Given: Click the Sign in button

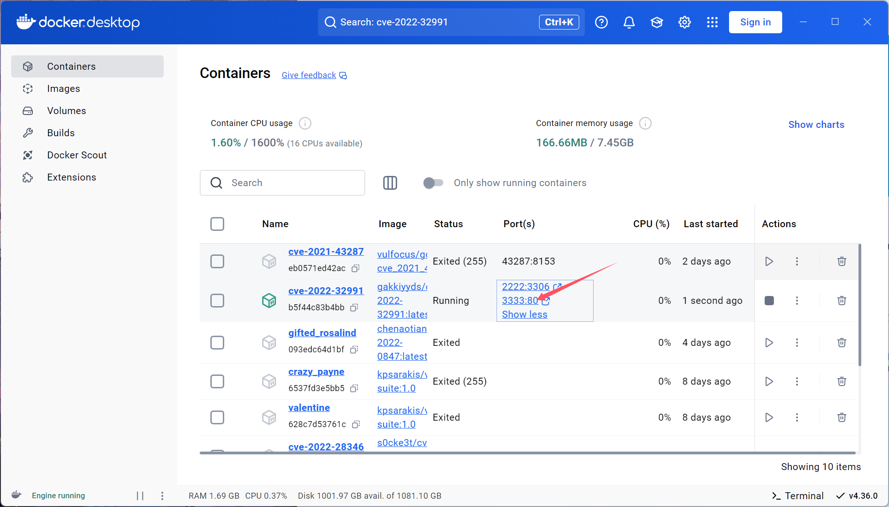Looking at the screenshot, I should point(755,22).
